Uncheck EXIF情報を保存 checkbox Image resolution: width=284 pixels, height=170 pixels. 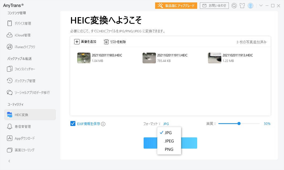pyautogui.click(x=73, y=123)
